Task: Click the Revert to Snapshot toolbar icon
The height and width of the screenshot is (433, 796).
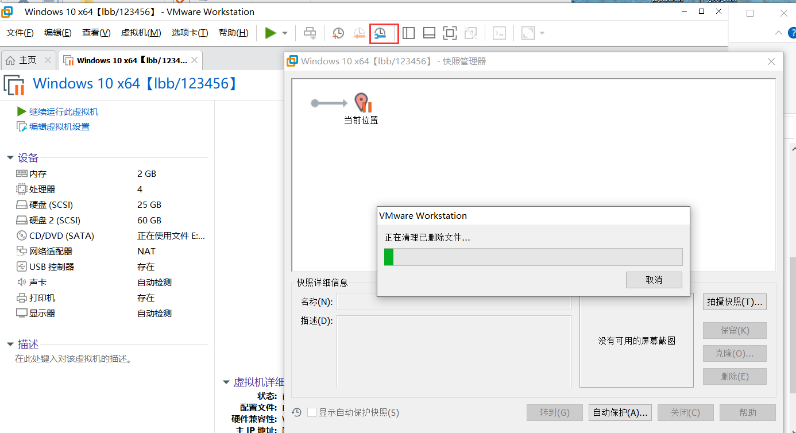Action: point(359,33)
